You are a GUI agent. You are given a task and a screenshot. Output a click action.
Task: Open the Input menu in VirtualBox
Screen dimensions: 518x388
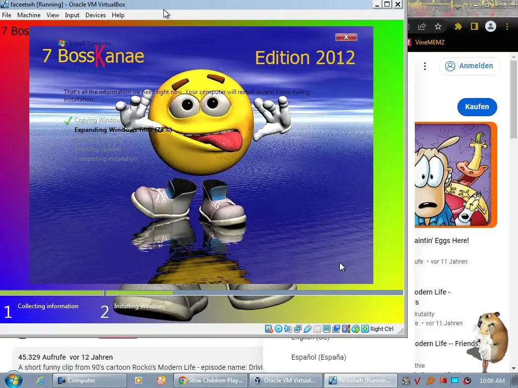pos(72,15)
